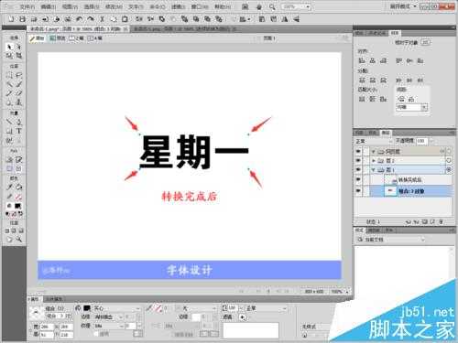Select the Text tool
The height and width of the screenshot is (343, 458).
pyautogui.click(x=18, y=131)
